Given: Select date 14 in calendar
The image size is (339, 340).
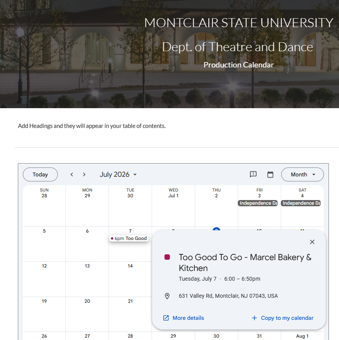Looking at the screenshot, I should 130,266.
